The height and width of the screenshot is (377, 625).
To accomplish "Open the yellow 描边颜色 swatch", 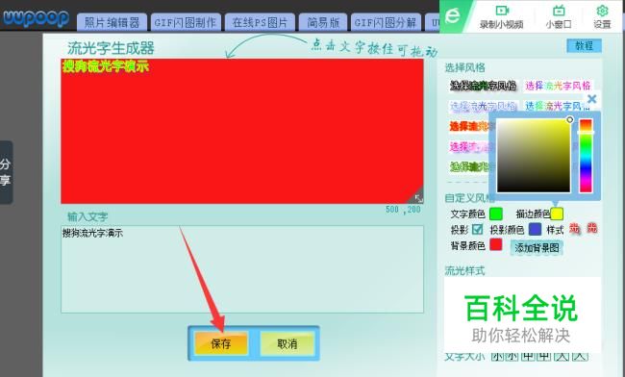I will click(557, 214).
